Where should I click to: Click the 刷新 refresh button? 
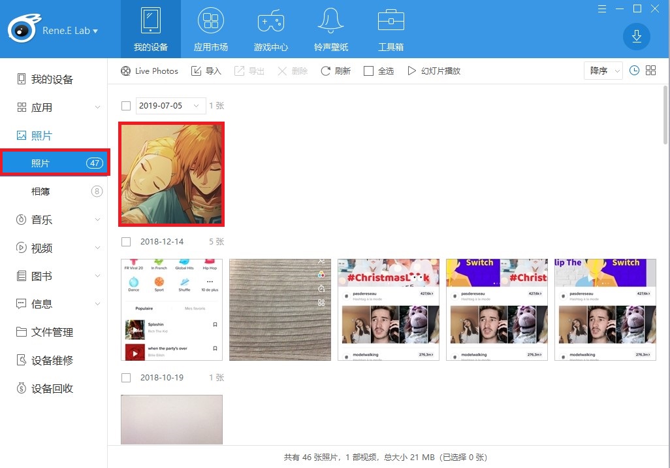[x=336, y=71]
